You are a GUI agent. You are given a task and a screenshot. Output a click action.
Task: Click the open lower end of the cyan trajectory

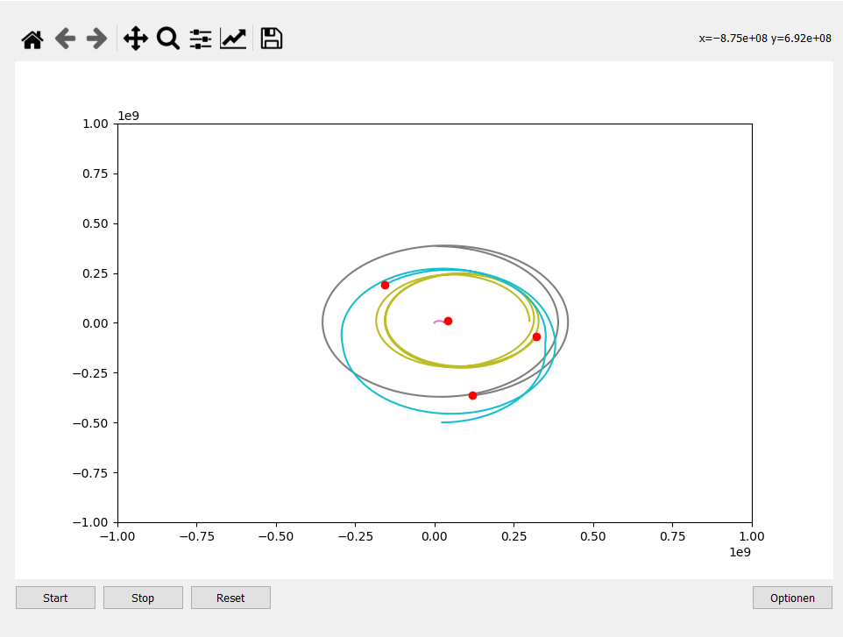443,422
